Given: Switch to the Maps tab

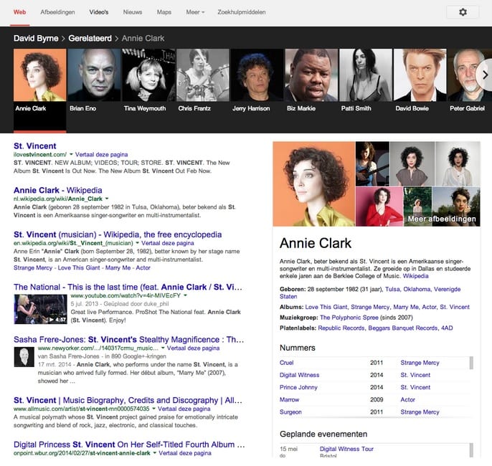Looking at the screenshot, I should [164, 12].
